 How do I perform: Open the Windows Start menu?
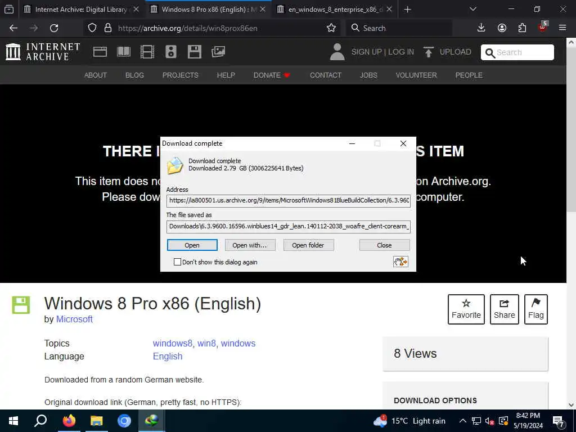(13, 421)
